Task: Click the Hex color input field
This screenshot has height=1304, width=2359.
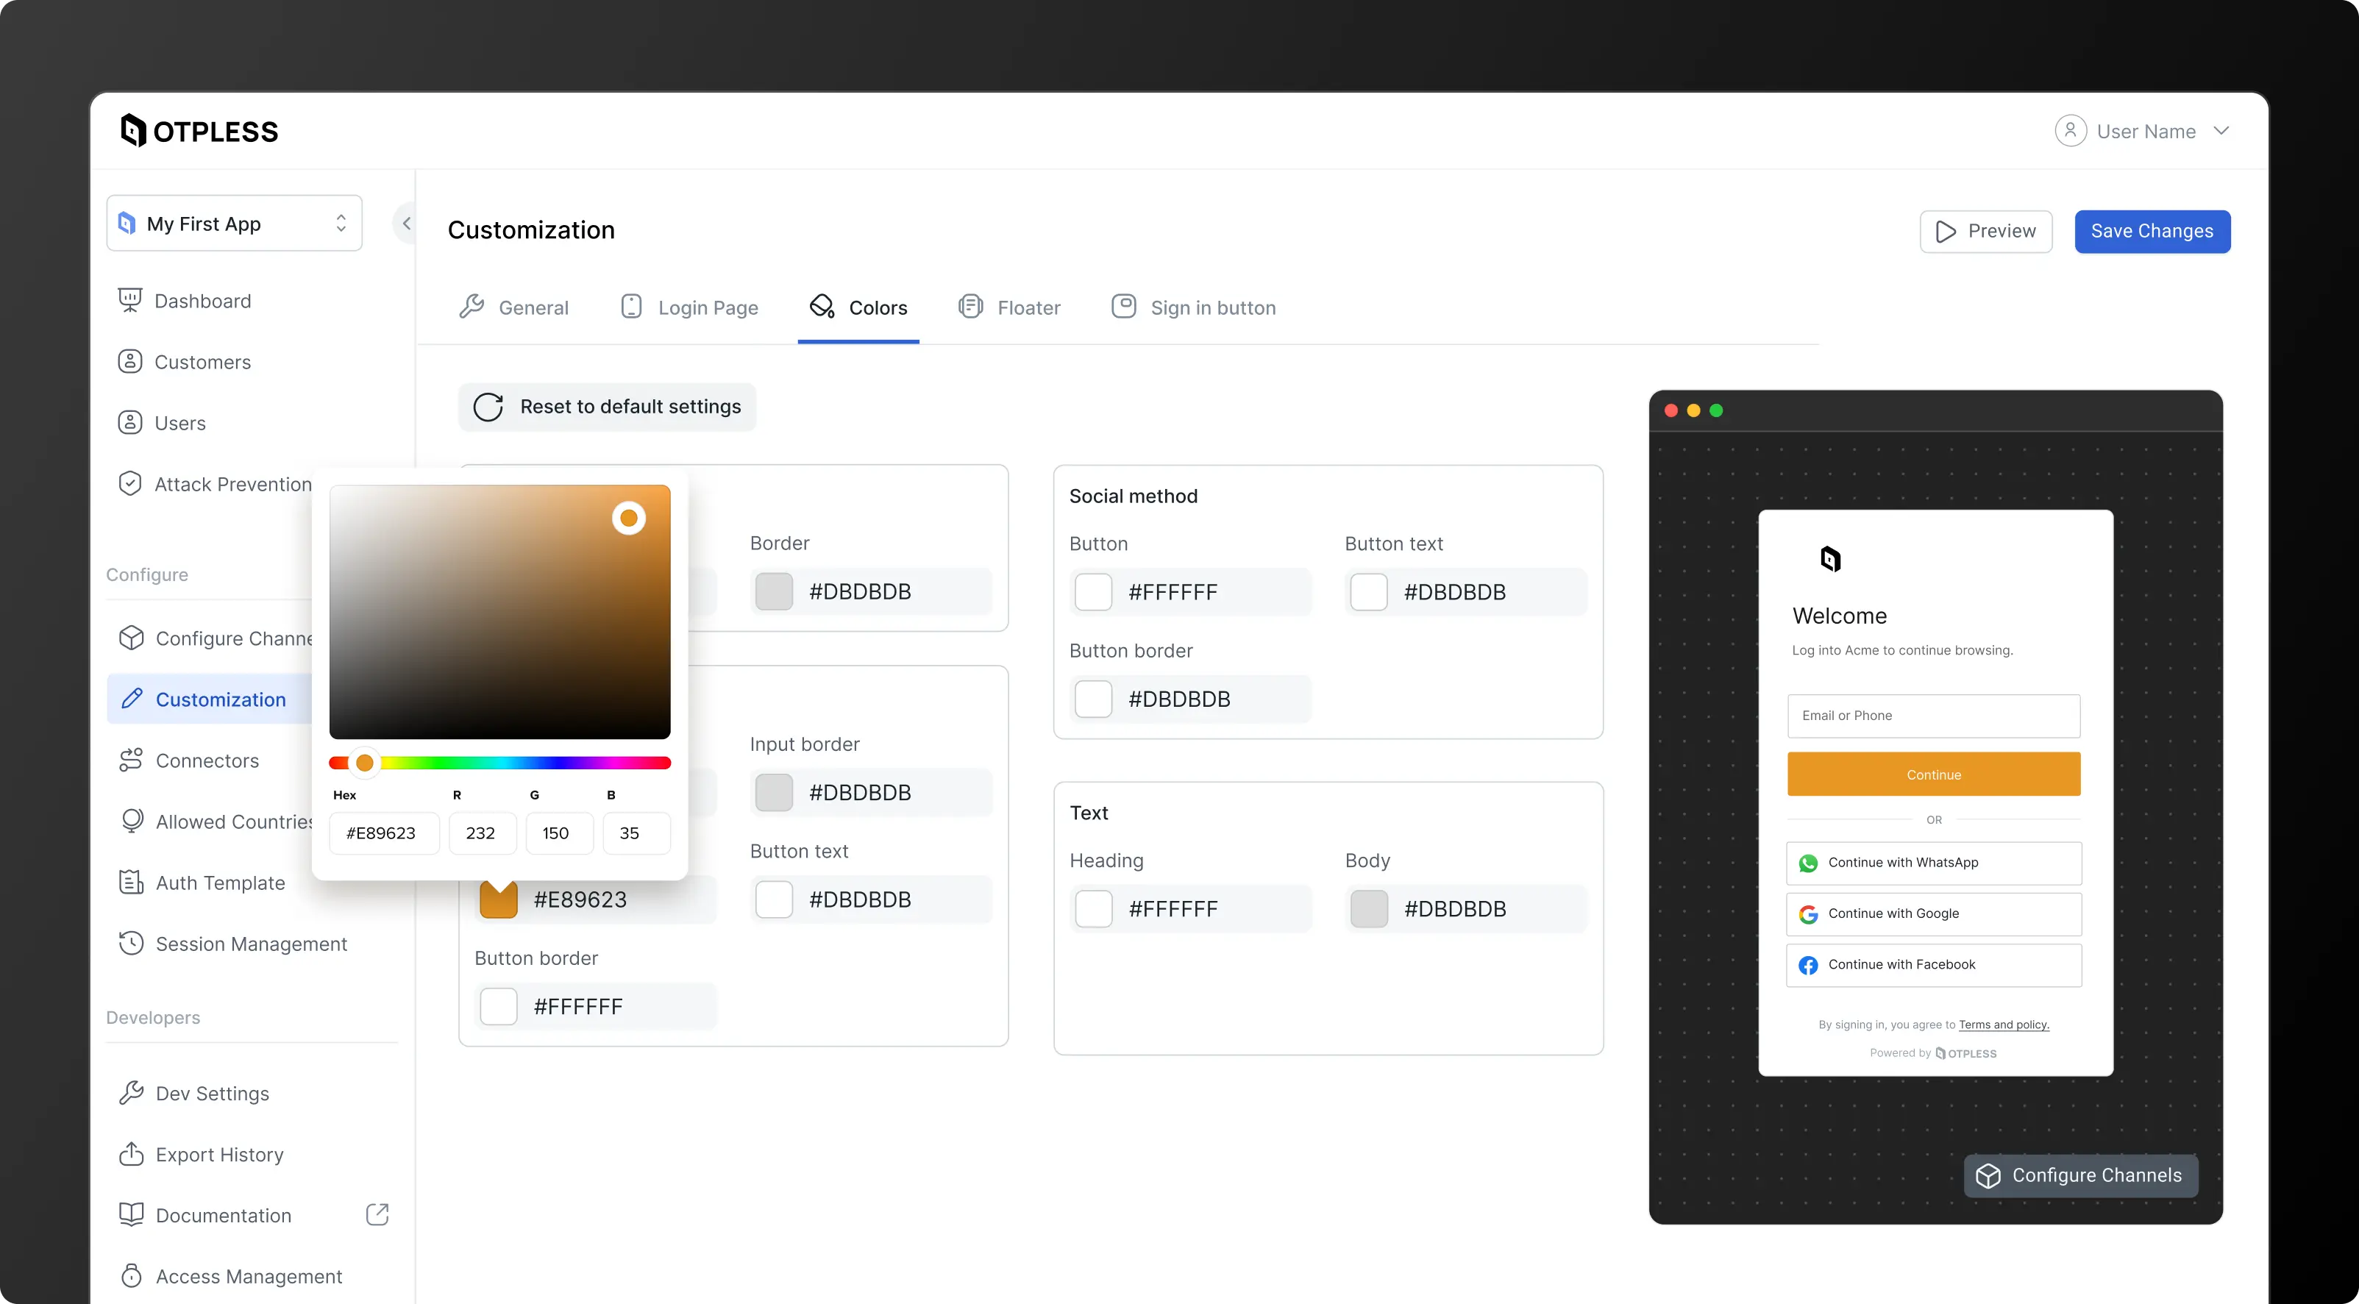Action: (x=385, y=833)
